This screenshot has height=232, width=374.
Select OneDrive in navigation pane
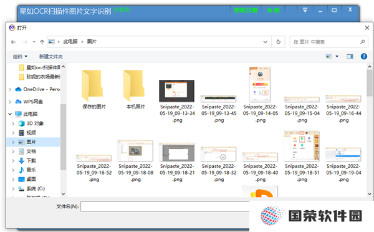tap(37, 89)
